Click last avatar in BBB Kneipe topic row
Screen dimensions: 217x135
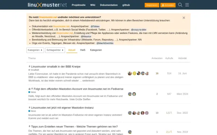click(x=147, y=73)
